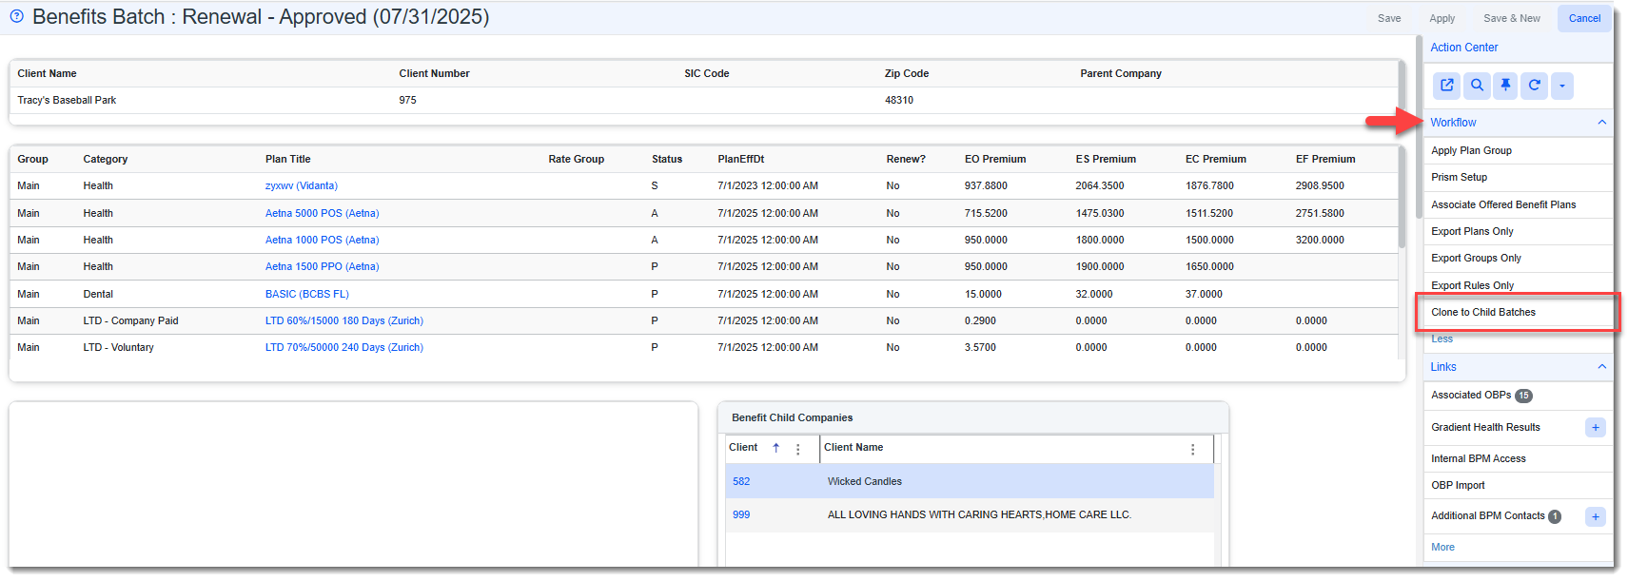Open record in new window icon

pos(1447,86)
